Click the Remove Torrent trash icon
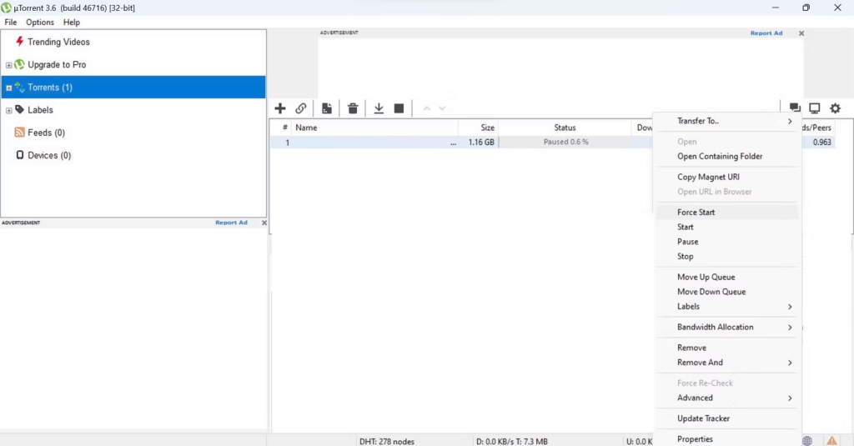 point(353,108)
